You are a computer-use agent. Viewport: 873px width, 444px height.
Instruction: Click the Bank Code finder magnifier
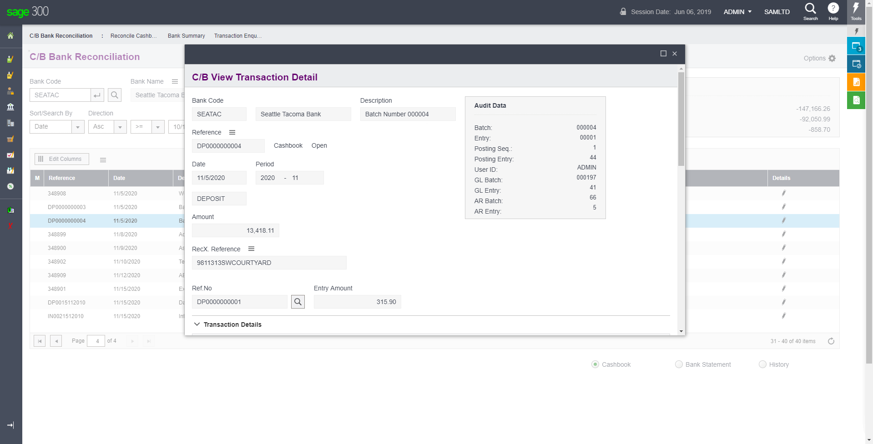pos(115,95)
